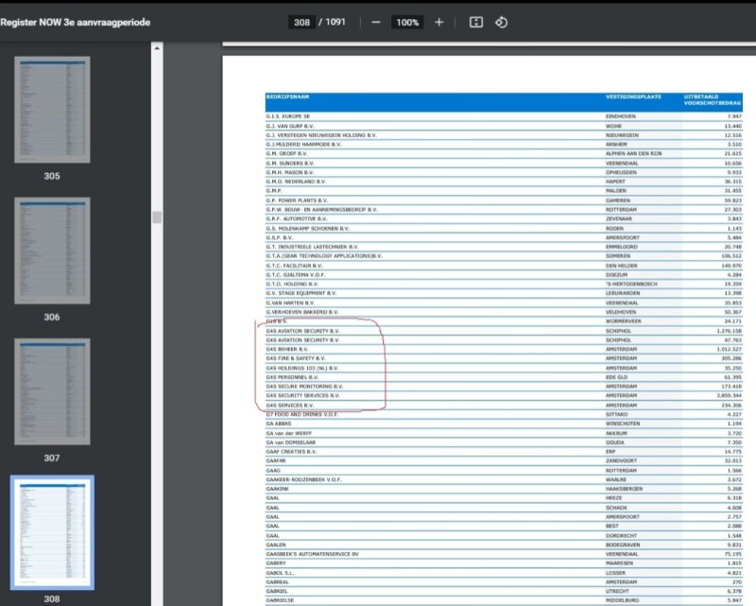
Task: Click the city cell SCHIPHOL beside amount 47.763
Action: point(618,339)
